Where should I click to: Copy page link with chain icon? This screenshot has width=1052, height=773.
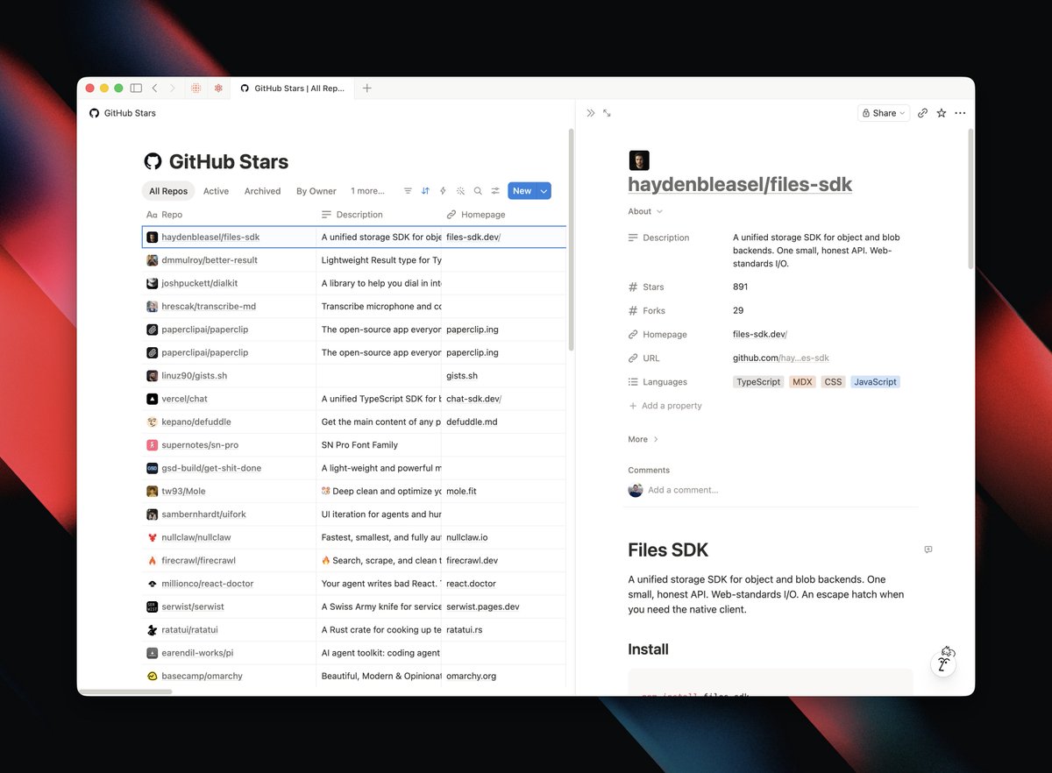922,113
